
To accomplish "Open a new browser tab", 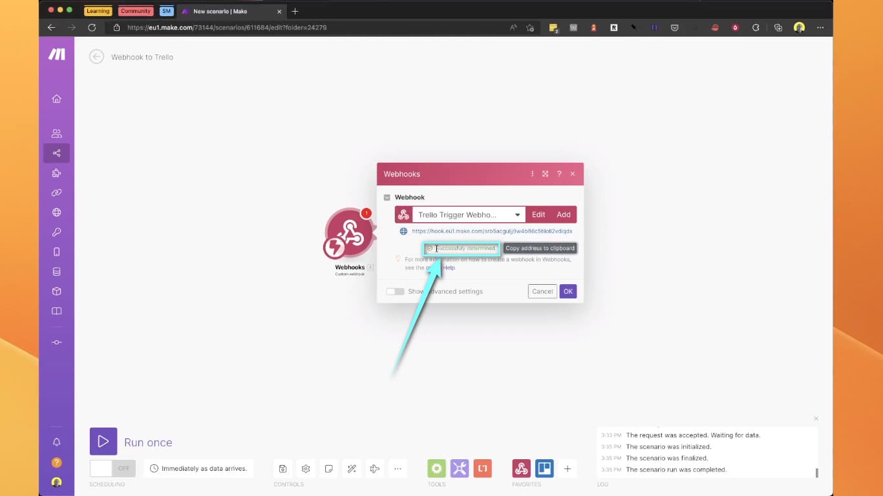I will [x=295, y=11].
